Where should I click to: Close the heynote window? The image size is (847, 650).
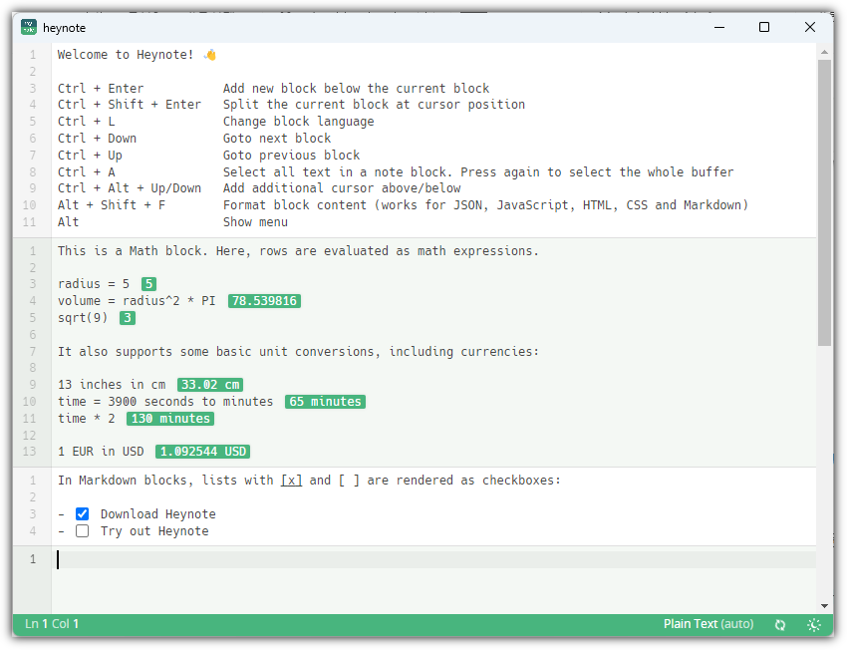[810, 27]
